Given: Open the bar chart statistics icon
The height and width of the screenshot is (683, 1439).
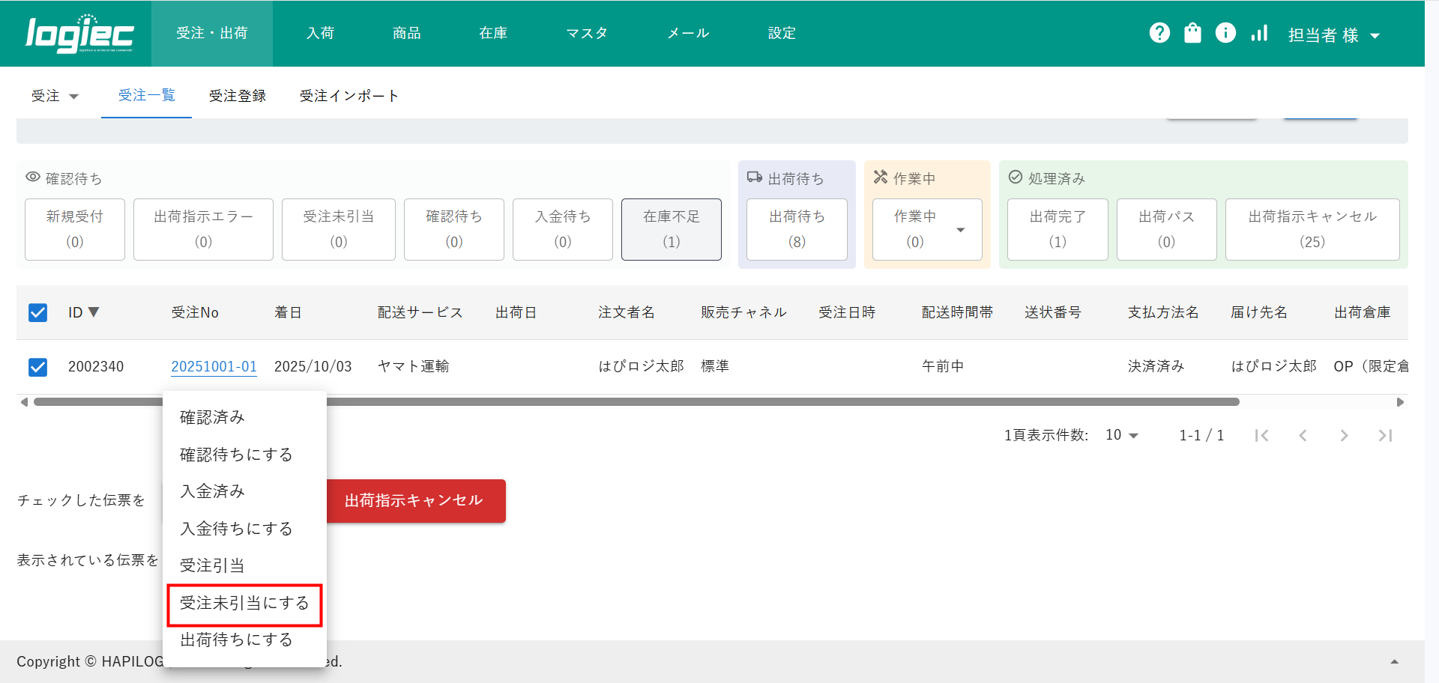Looking at the screenshot, I should point(1259,33).
